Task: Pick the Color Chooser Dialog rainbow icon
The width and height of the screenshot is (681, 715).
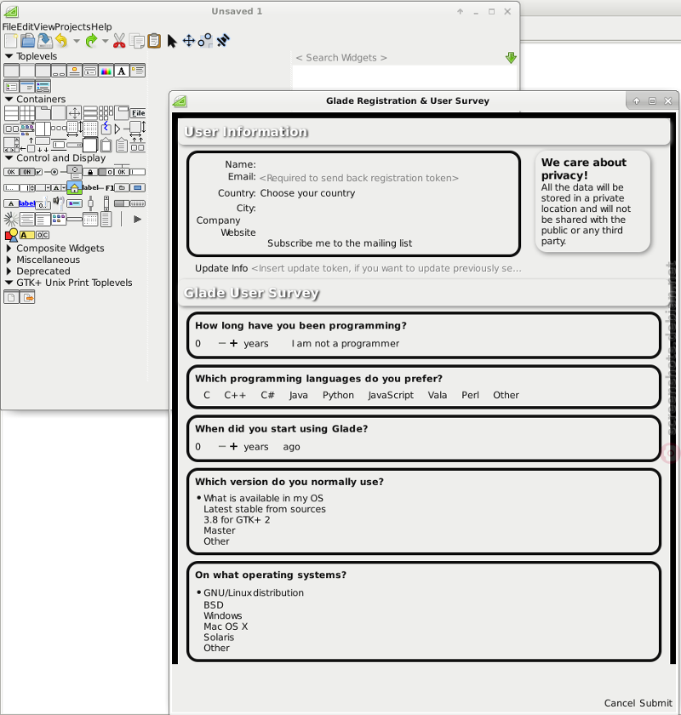Action: (106, 71)
